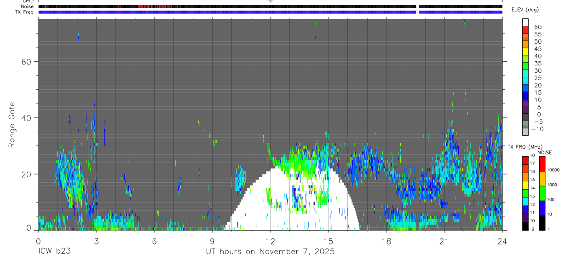This screenshot has width=565, height=261.
Task: Click the '18' UT hour tick label
Action: [386, 241]
